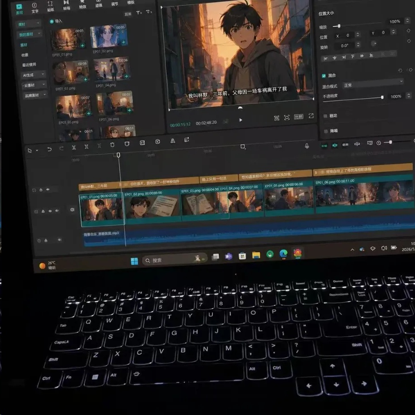This screenshot has width=415, height=415.
Task: Open the filter dropdown in media panel
Action: point(149,12)
